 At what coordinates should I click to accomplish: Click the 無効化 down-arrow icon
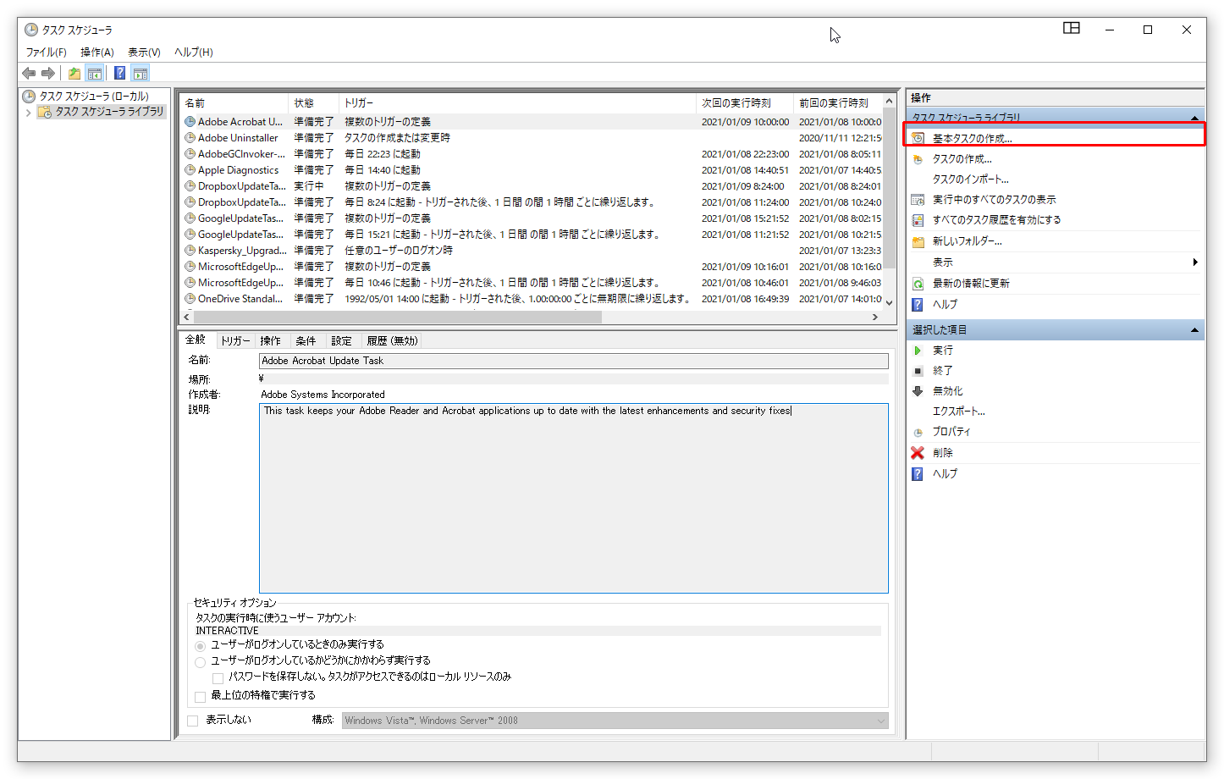918,391
